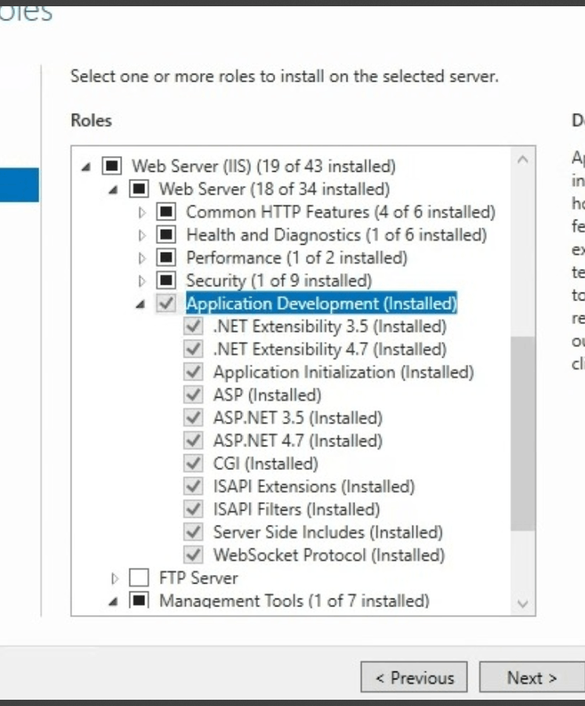
Task: Toggle .NET Extensibility 3.5 checkbox
Action: pos(194,326)
